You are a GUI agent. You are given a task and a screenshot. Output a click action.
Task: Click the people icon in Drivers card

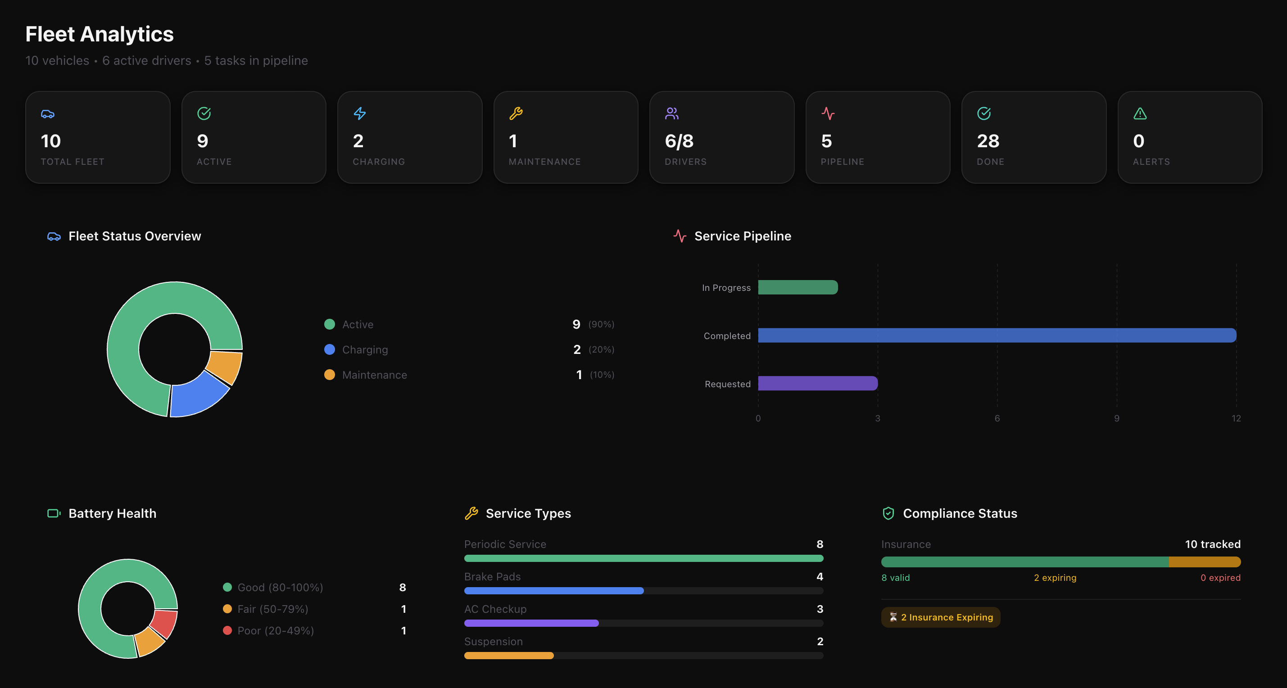(671, 113)
